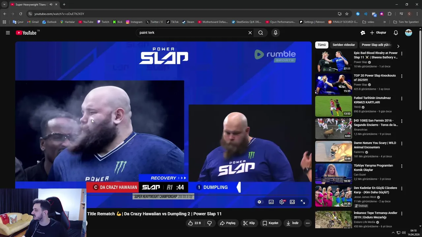Open the Steam bookmark

[x=188, y=22]
